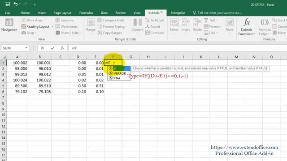Screen dimensions: 287x161
Task: Open Customize Quick Access Toolbar dropdown
Action: (x=35, y=4)
